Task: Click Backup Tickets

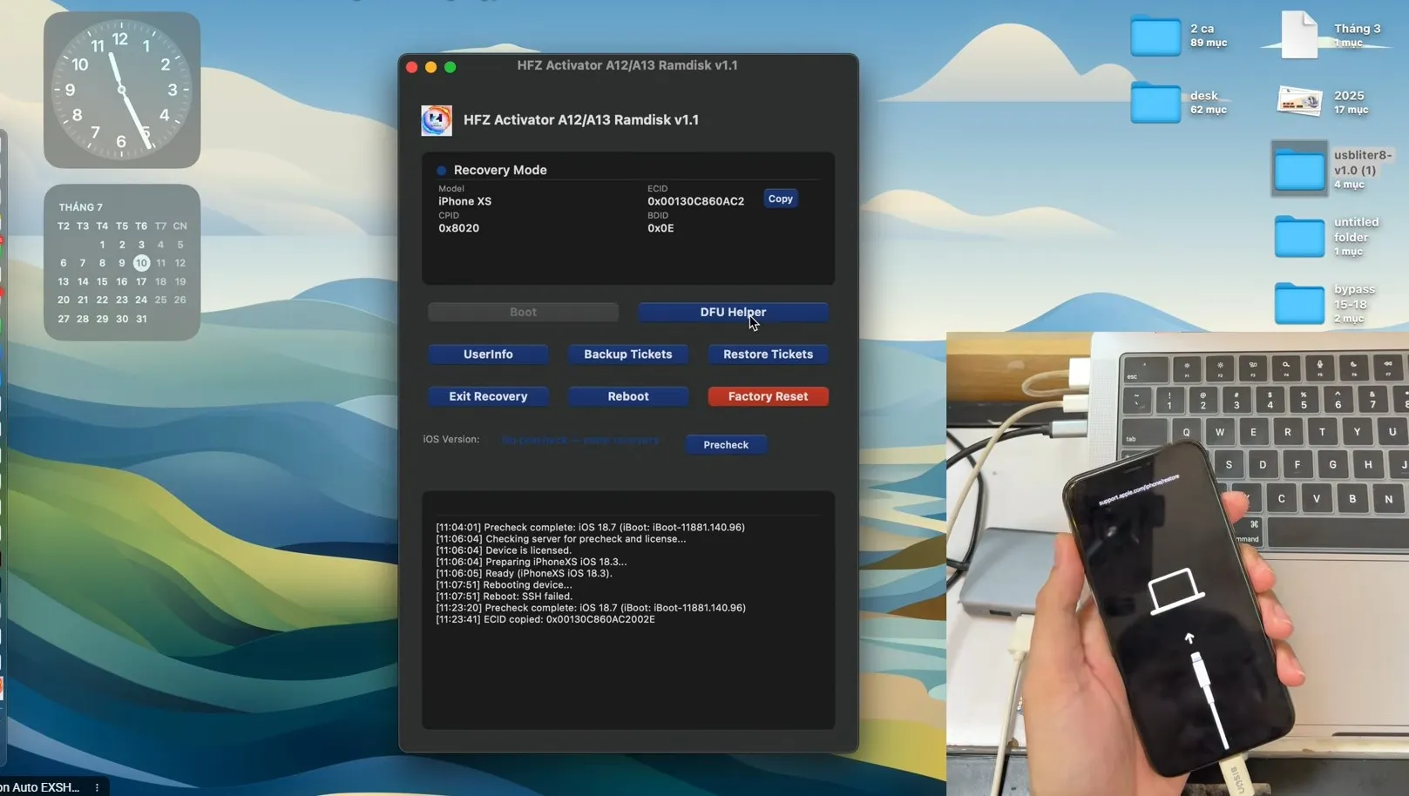Action: click(x=628, y=354)
